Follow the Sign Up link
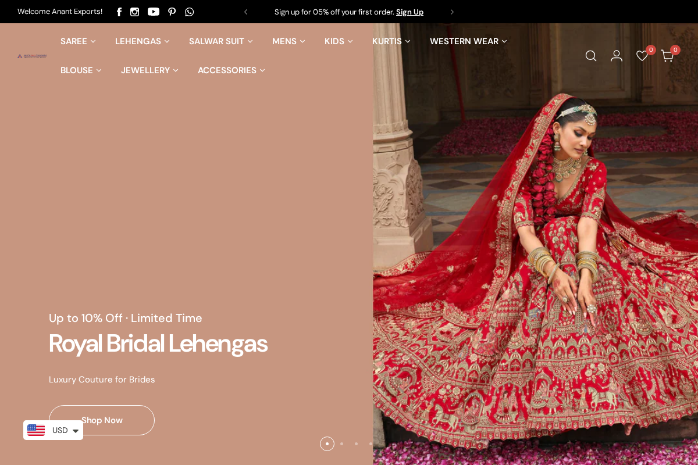 tap(409, 12)
